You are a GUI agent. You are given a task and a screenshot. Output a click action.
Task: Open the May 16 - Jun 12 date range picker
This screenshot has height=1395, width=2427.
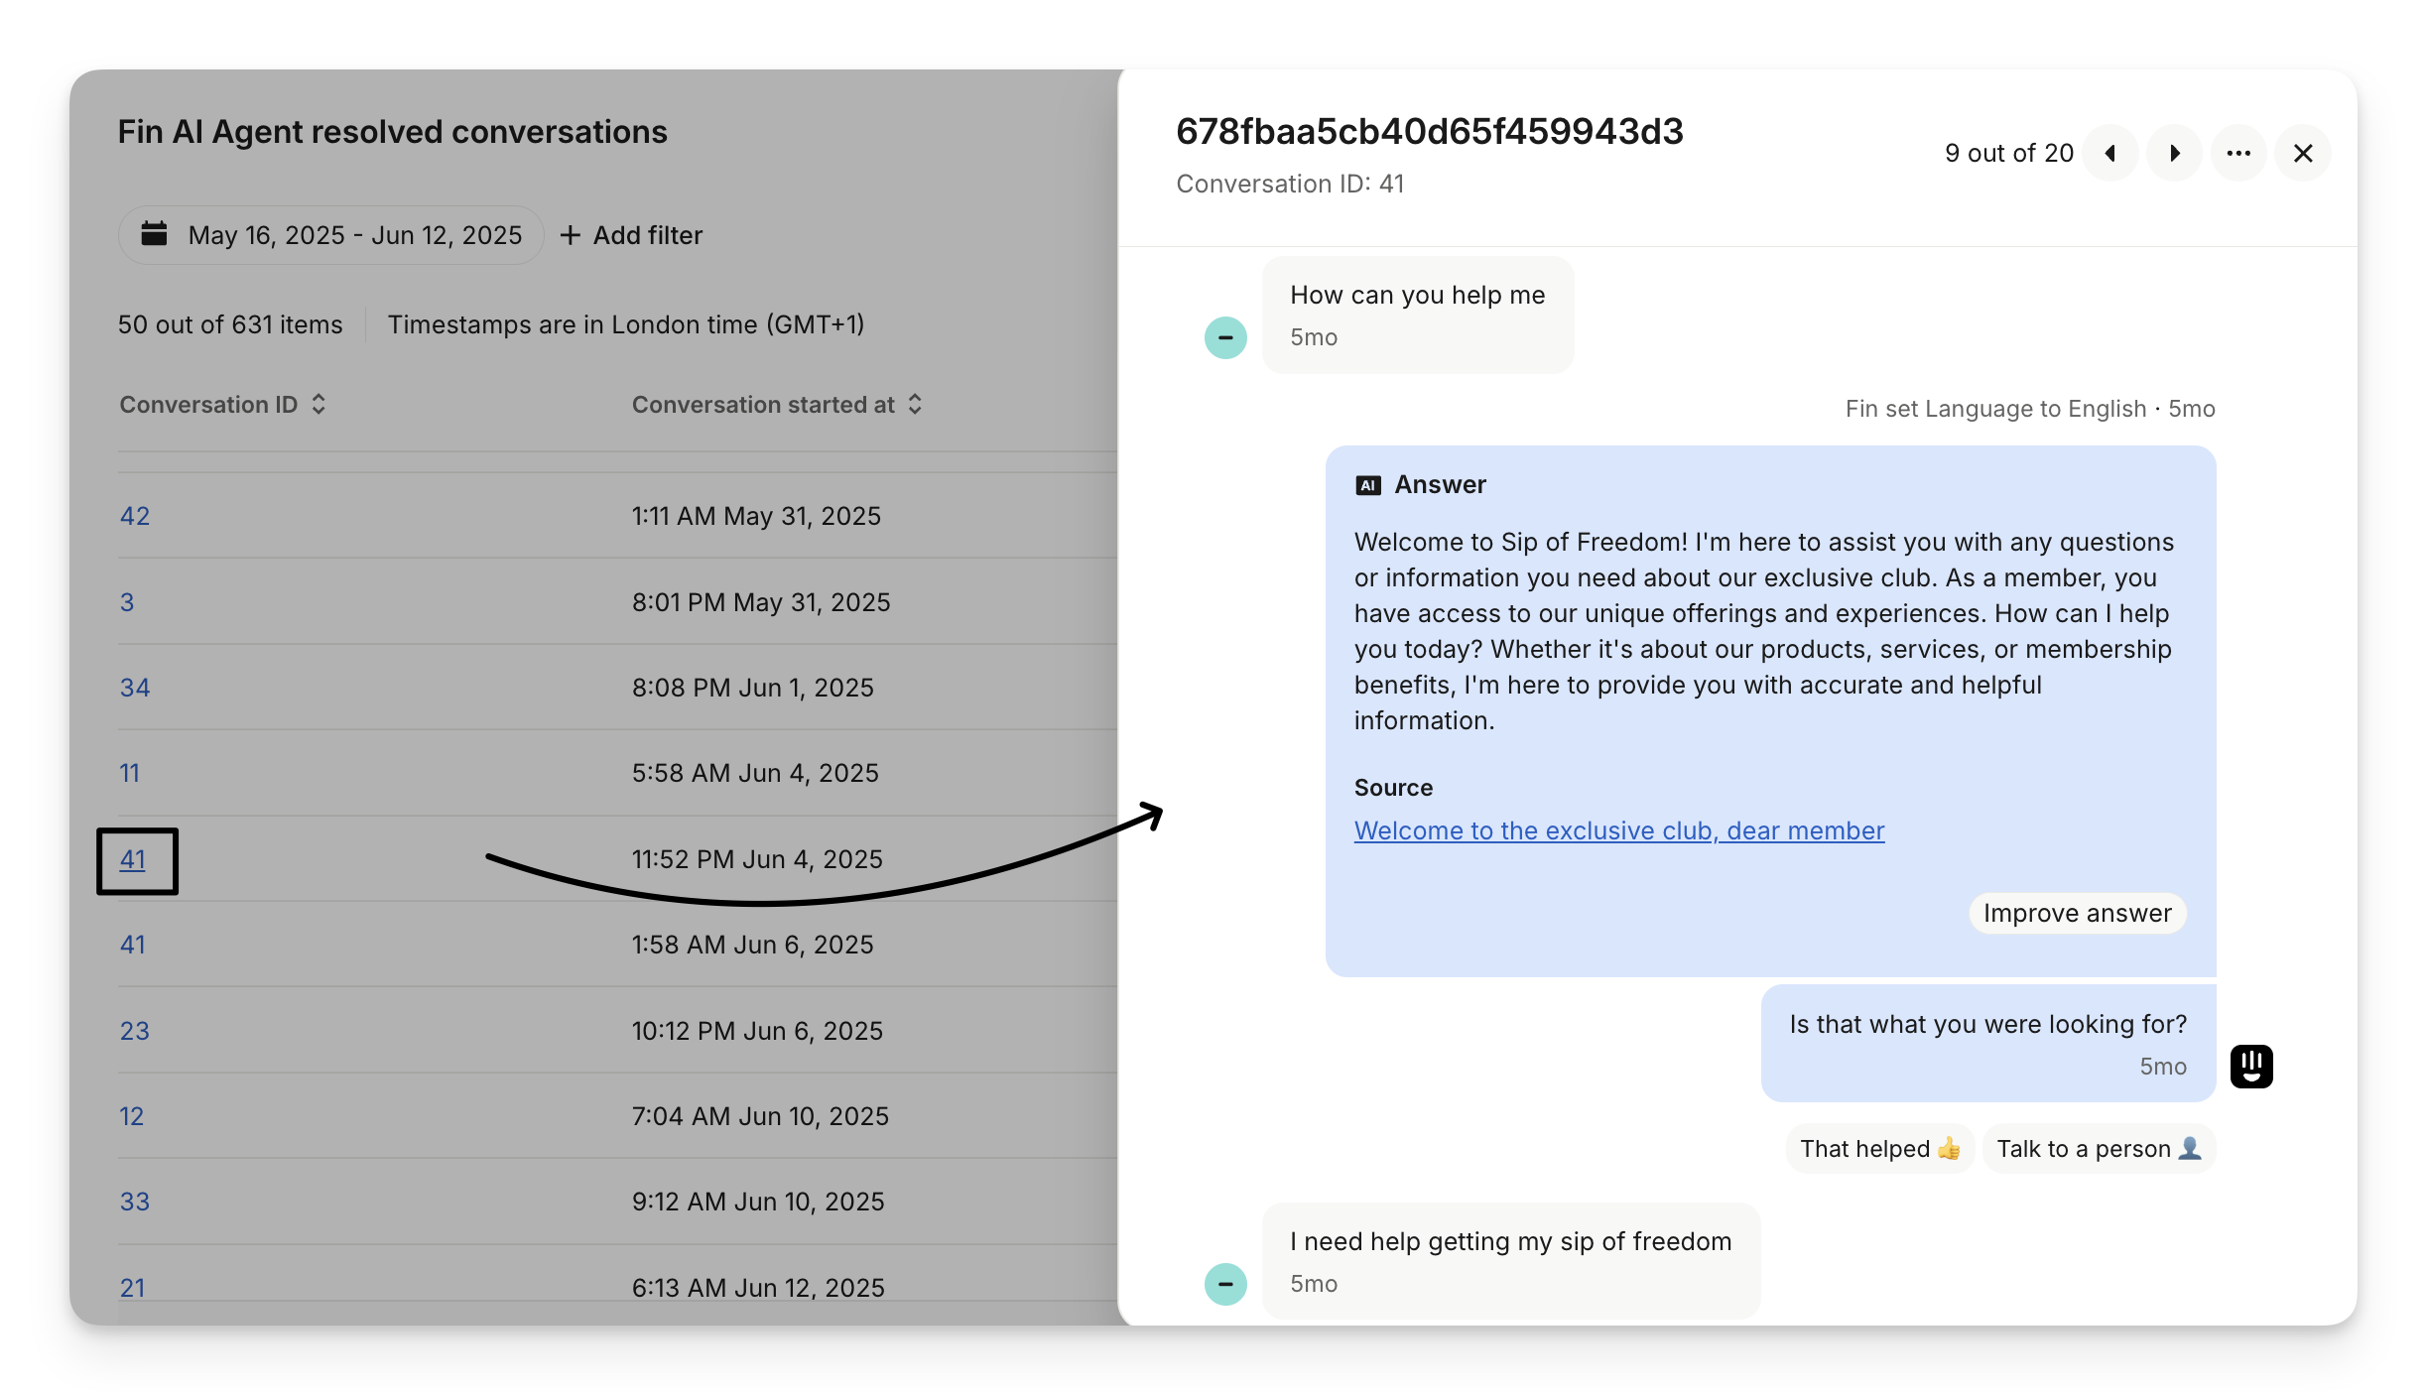click(354, 235)
